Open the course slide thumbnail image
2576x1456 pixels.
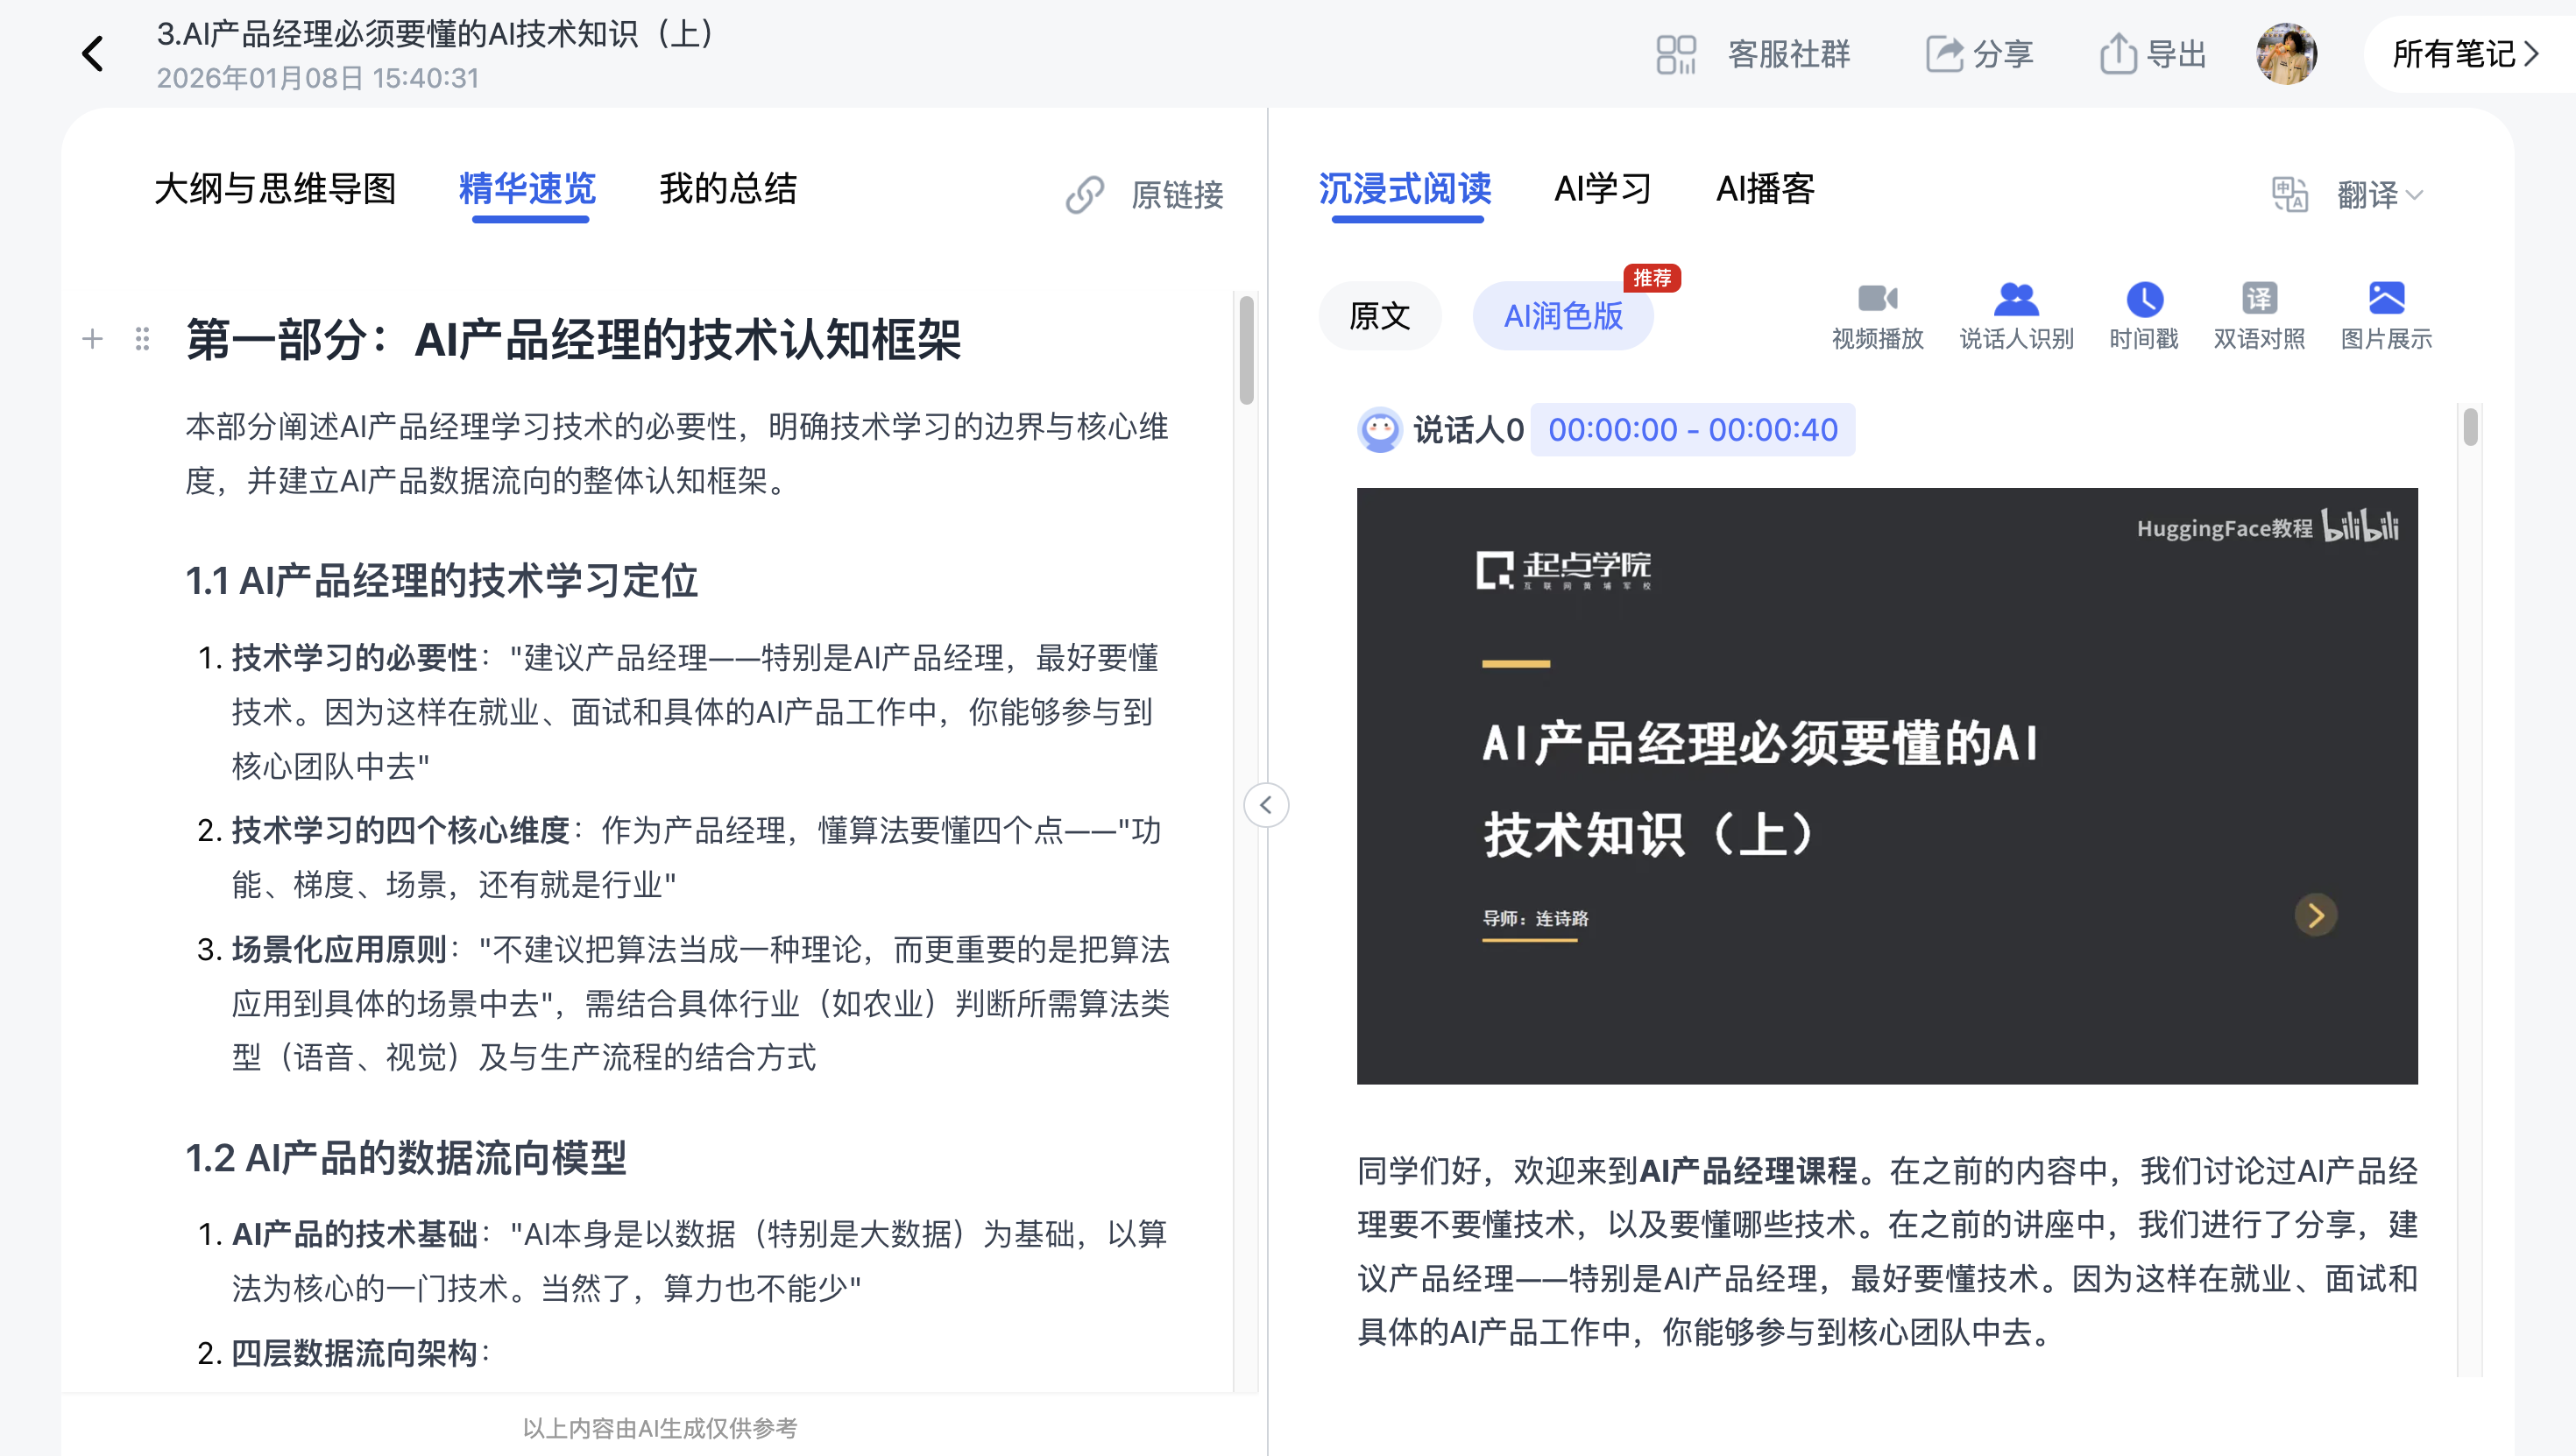1887,786
